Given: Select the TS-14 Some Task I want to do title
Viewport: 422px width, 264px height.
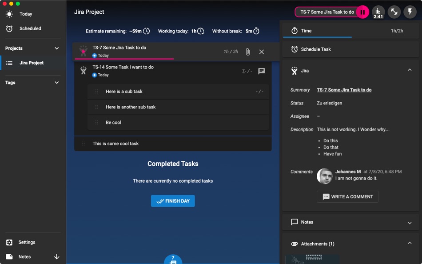Looking at the screenshot, I should pos(123,67).
